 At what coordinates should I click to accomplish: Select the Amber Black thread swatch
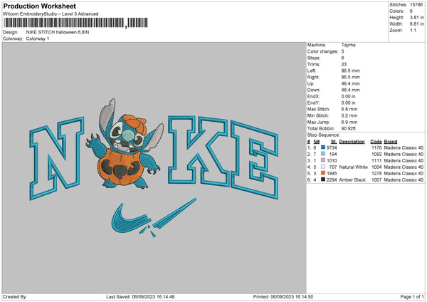323,179
